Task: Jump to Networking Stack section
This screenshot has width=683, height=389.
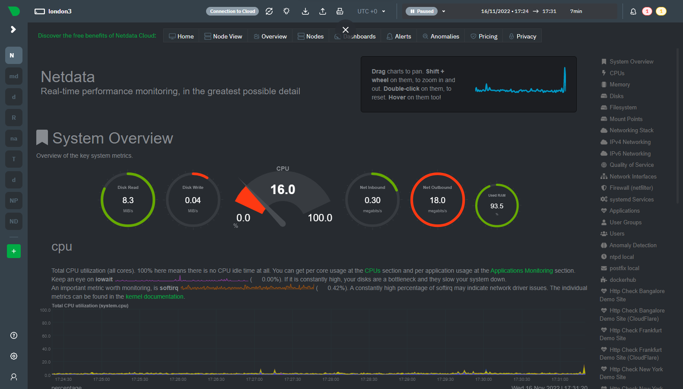Action: pyautogui.click(x=627, y=130)
